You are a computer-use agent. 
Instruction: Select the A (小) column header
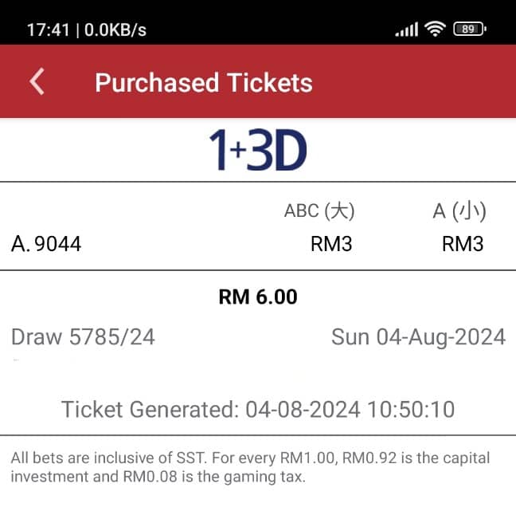pyautogui.click(x=459, y=211)
